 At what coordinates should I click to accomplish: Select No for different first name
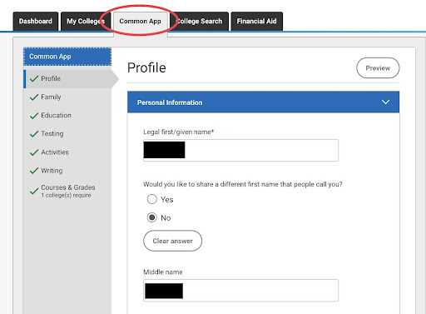(x=151, y=217)
